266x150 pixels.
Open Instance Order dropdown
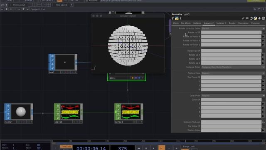pos(233,67)
